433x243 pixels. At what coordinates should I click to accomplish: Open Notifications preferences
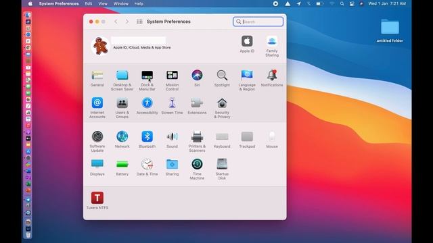pyautogui.click(x=272, y=78)
